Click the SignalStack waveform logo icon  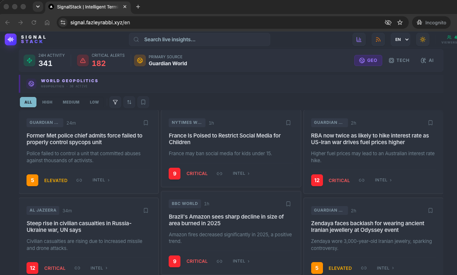tap(11, 39)
